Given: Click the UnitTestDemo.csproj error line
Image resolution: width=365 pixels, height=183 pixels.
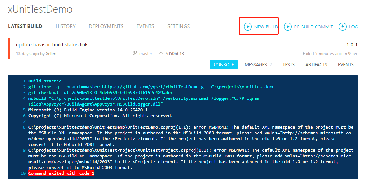Looking at the screenshot, I should 191,136.
